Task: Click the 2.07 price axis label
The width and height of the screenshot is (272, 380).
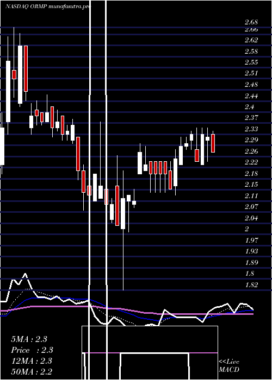Action: [x=251, y=207]
